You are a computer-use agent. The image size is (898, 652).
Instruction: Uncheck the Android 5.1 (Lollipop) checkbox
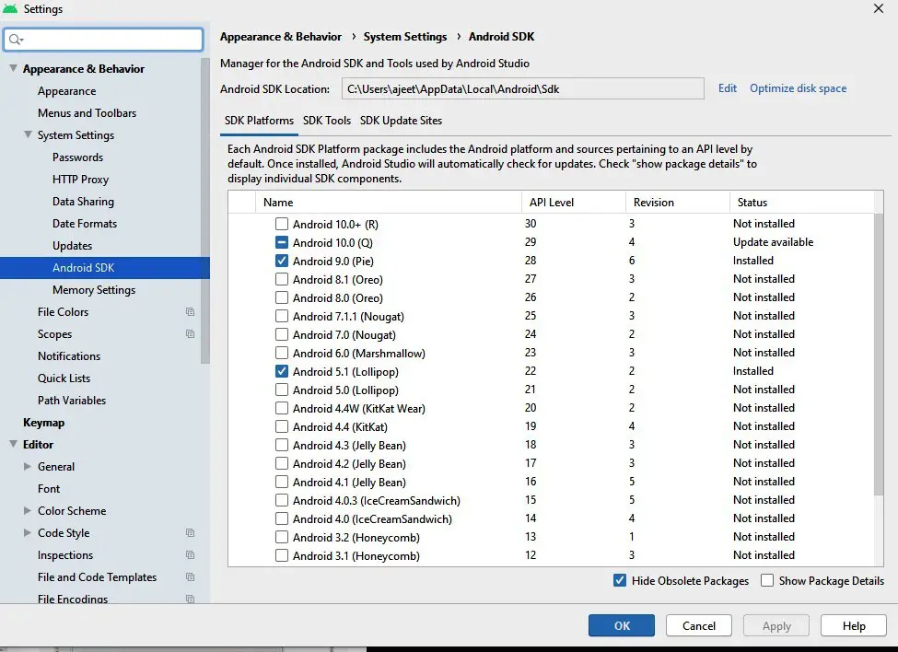click(x=282, y=371)
